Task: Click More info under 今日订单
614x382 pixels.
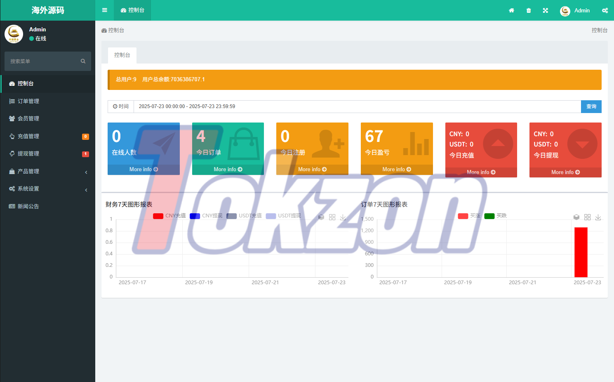Action: pyautogui.click(x=228, y=169)
